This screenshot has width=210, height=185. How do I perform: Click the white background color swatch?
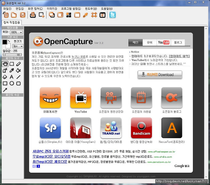click(8, 46)
